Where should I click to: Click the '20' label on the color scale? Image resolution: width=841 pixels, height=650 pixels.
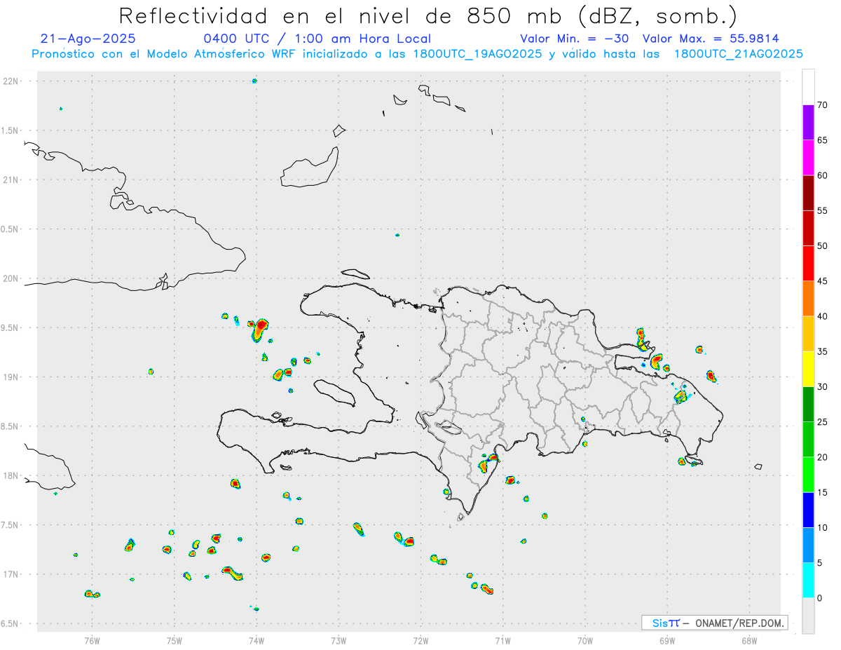click(822, 457)
